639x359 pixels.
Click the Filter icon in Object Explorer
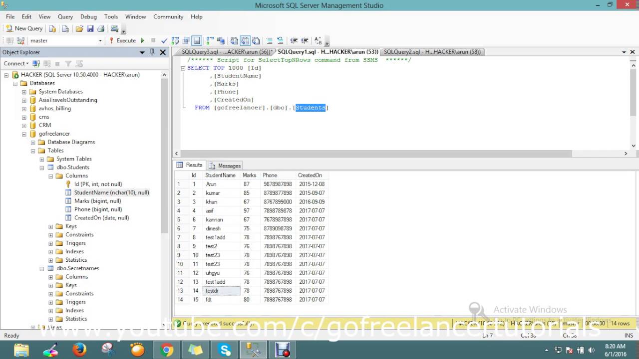(x=68, y=63)
